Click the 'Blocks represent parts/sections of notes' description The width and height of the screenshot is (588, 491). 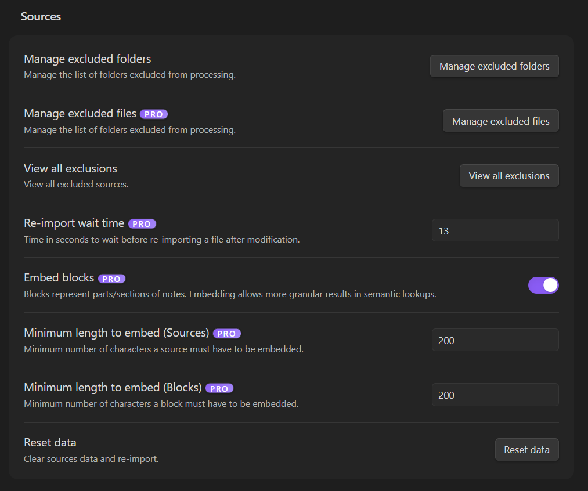point(229,294)
